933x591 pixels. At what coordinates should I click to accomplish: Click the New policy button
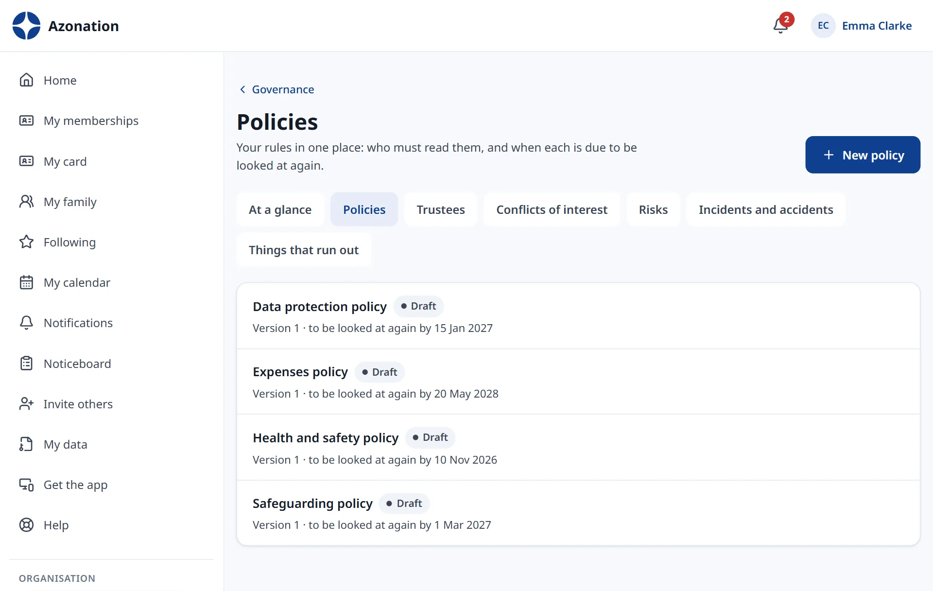(x=863, y=155)
